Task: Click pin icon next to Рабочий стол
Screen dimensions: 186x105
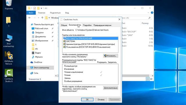Action: coord(52,29)
